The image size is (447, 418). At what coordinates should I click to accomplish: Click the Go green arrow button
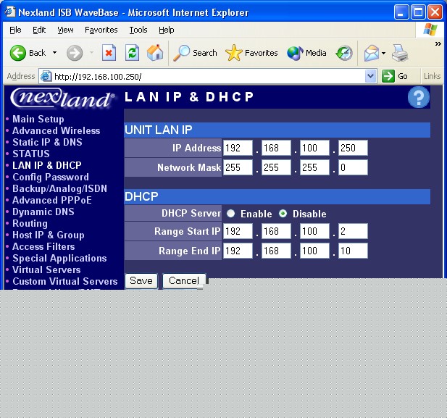(395, 76)
